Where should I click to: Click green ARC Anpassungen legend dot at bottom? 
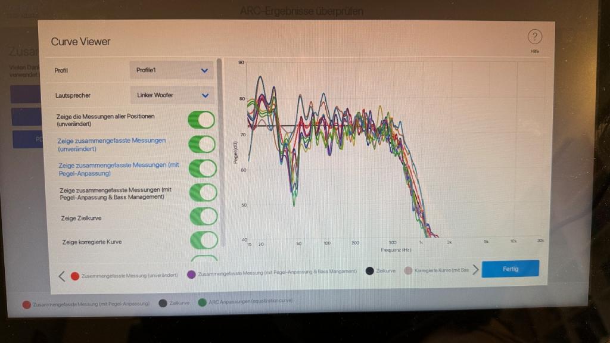[203, 302]
